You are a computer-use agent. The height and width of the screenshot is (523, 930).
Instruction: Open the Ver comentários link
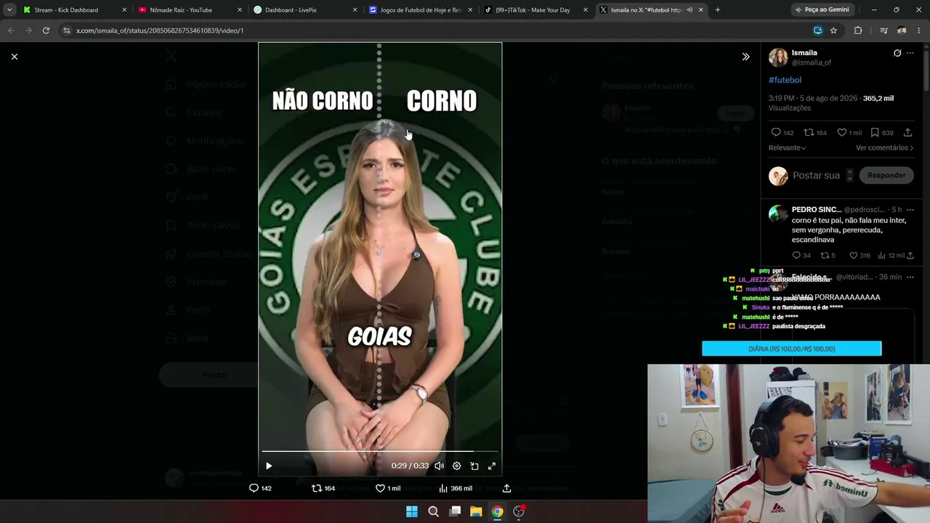pyautogui.click(x=884, y=148)
